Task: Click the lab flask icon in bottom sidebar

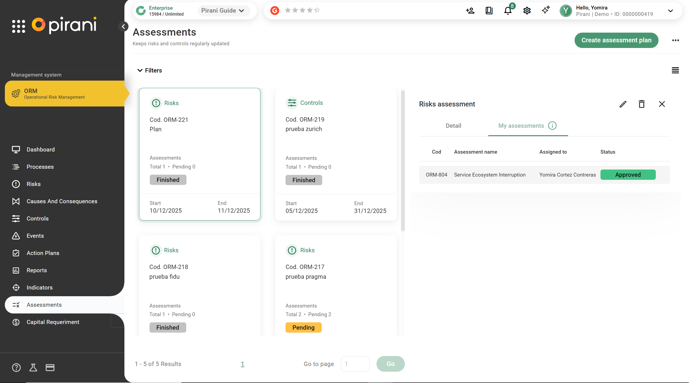Action: click(33, 368)
